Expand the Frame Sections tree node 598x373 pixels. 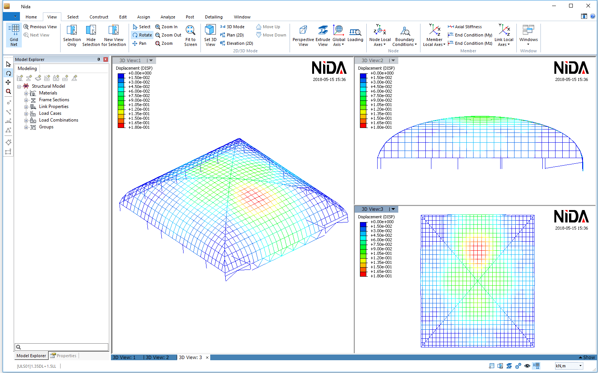(x=26, y=100)
